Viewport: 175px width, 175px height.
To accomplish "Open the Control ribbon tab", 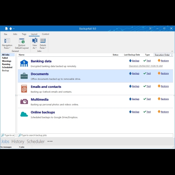I will [45, 34].
